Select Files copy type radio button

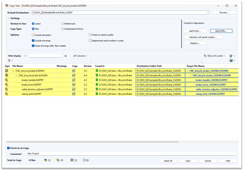(x=33, y=29)
